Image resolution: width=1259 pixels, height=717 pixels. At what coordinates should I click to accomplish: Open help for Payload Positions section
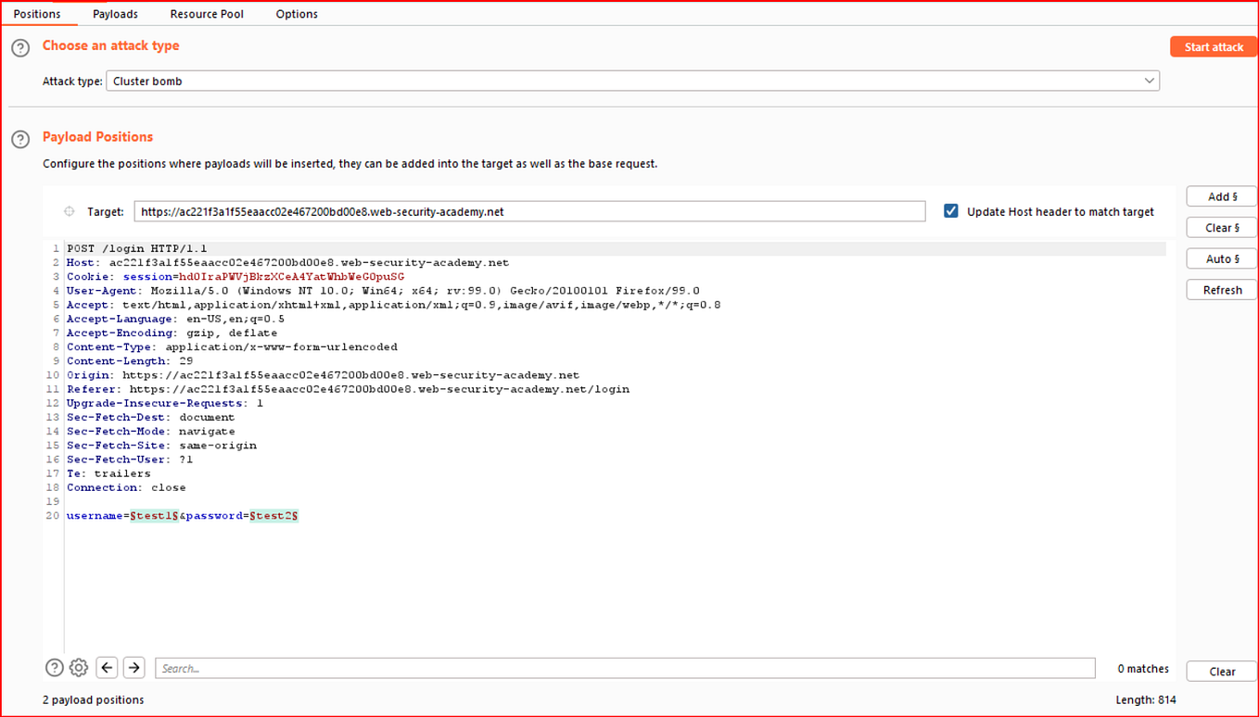click(x=19, y=139)
